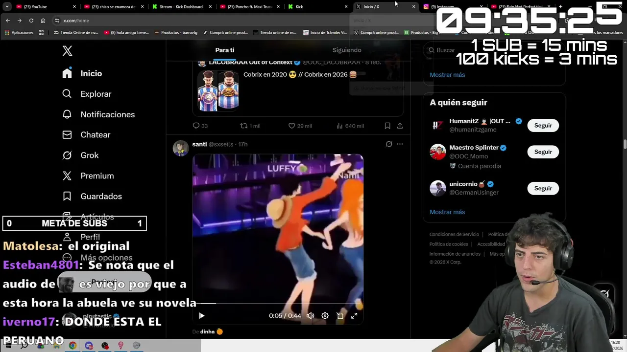The image size is (627, 352).
Task: Open Grok in sidebar
Action: 80,155
